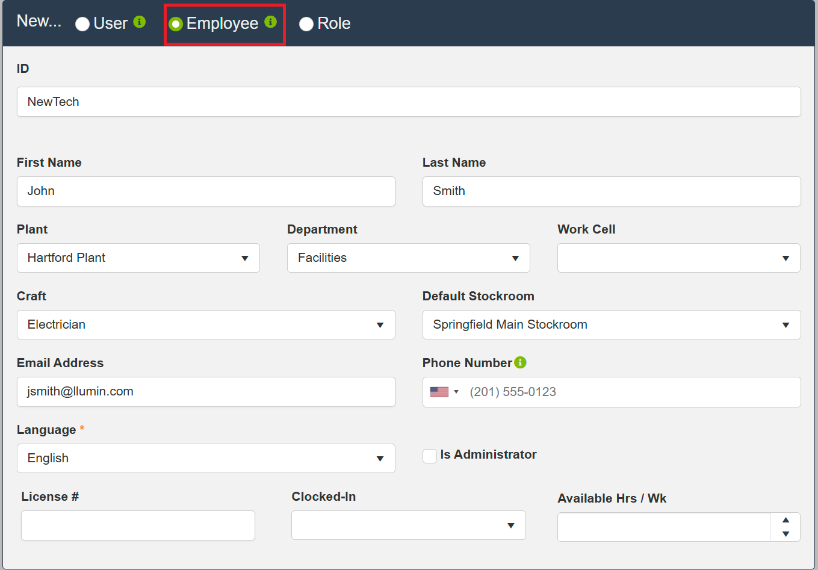The width and height of the screenshot is (818, 570).
Task: Increase Available Hrs / Wk with up arrow
Action: pos(785,520)
